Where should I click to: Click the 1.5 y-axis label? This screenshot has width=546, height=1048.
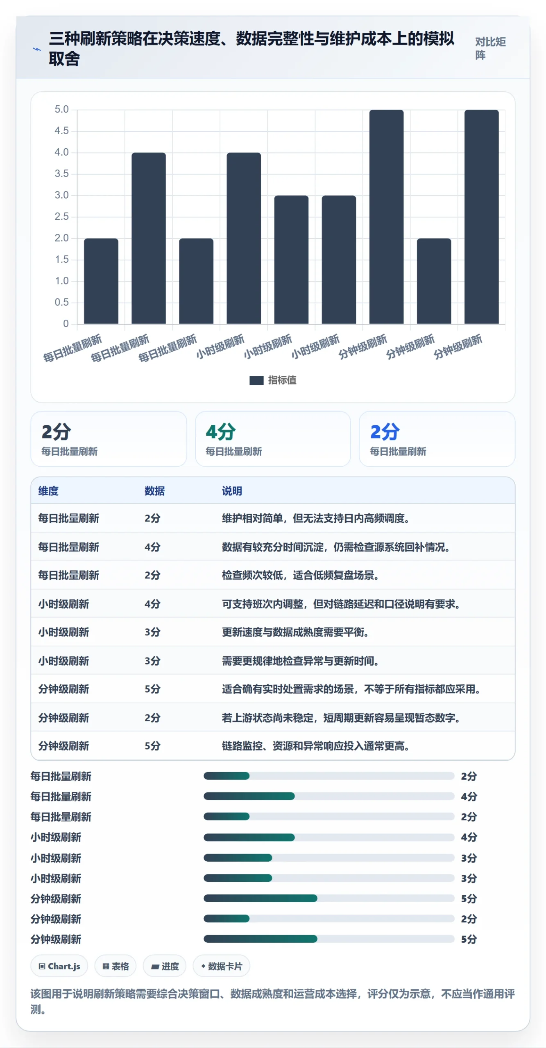click(x=61, y=260)
